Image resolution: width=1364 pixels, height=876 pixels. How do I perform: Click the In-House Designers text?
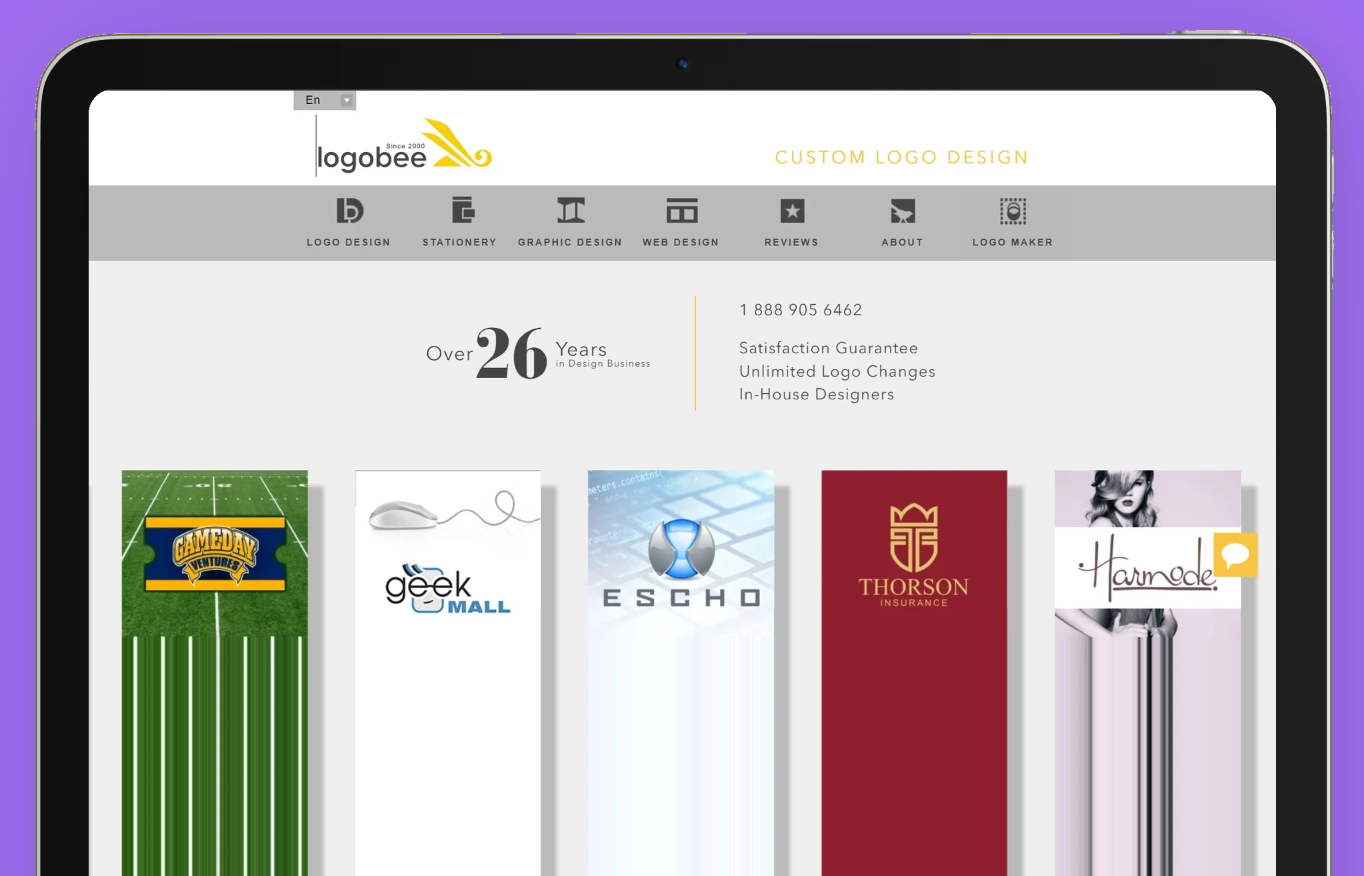point(817,395)
